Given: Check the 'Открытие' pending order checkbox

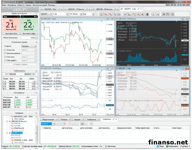Looking at the screenshot, I should 5,50.
